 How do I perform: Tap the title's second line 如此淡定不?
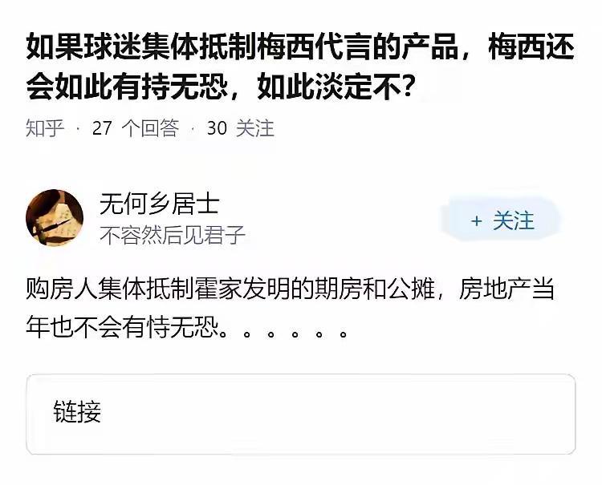point(337,86)
